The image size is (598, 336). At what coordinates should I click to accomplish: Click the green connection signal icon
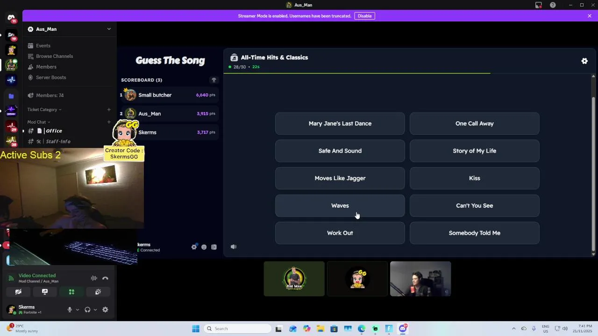pyautogui.click(x=11, y=278)
